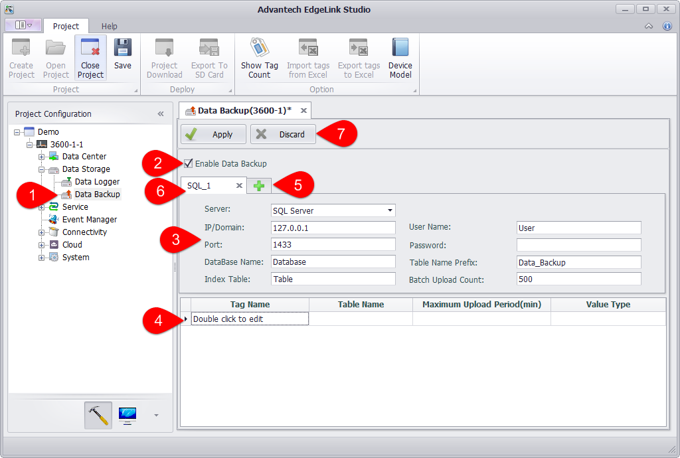Click the IP/Domain input field
The image size is (680, 458).
coord(333,228)
